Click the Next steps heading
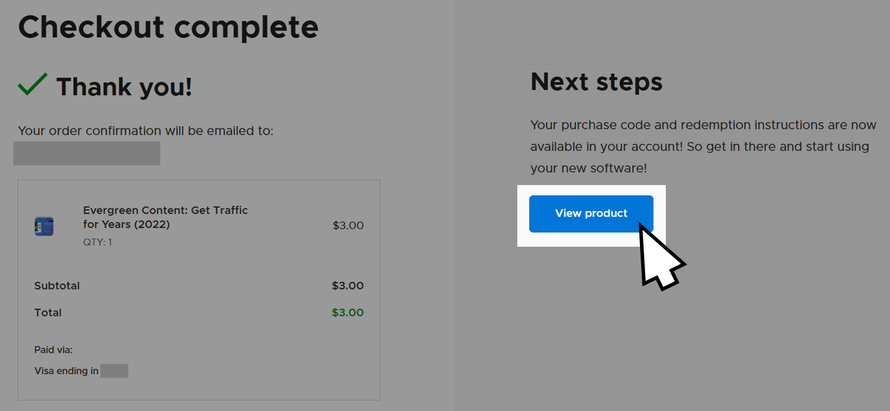Screen dimensions: 890x411 (x=596, y=82)
